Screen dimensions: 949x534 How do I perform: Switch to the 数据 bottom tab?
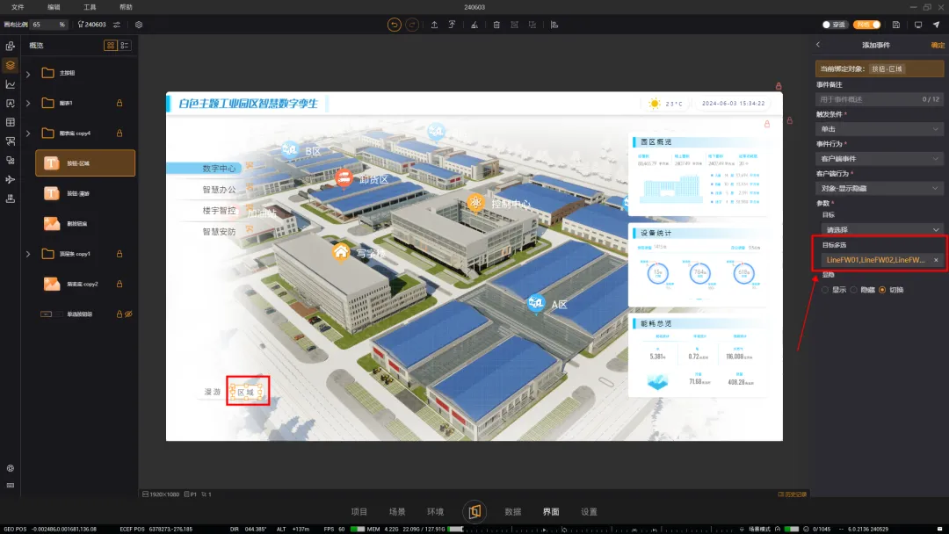512,512
